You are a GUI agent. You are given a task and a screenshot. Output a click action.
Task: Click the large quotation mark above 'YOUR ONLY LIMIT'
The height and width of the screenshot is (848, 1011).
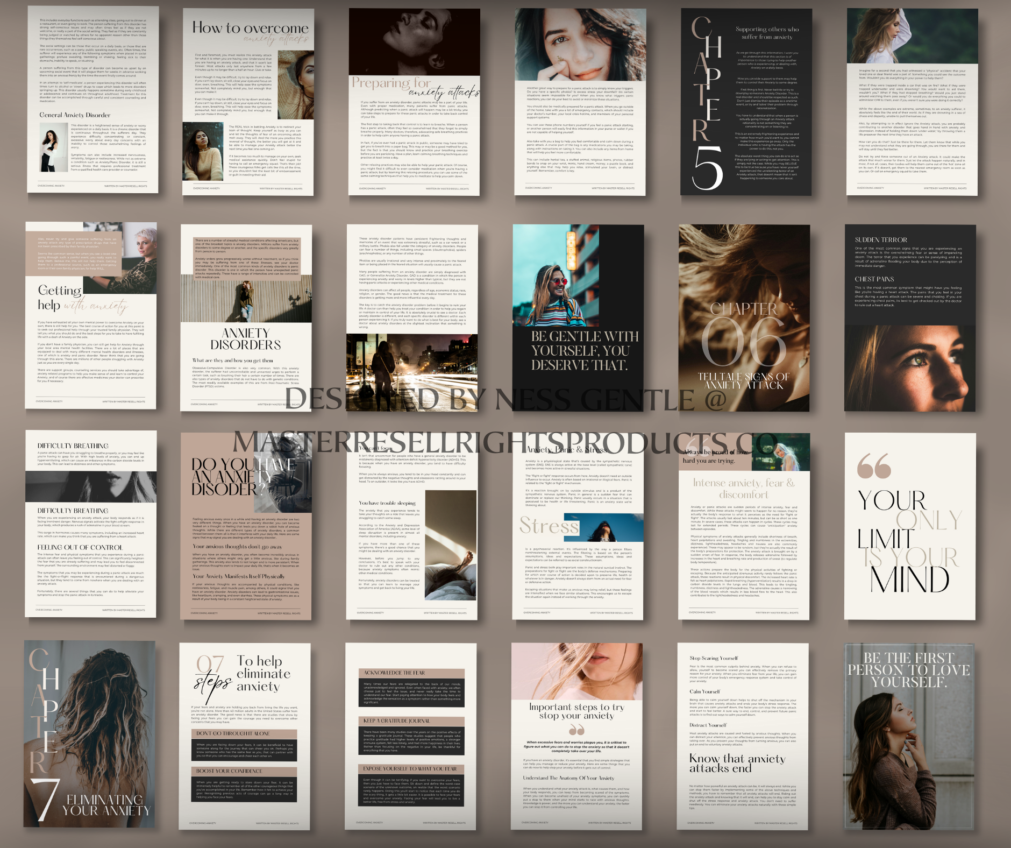874,466
